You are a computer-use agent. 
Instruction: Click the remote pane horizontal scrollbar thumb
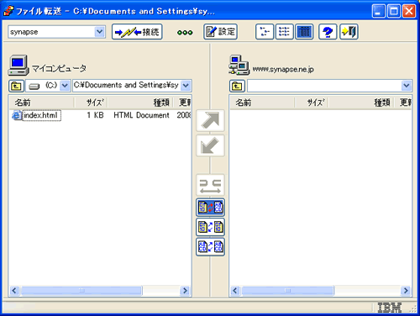click(287, 291)
